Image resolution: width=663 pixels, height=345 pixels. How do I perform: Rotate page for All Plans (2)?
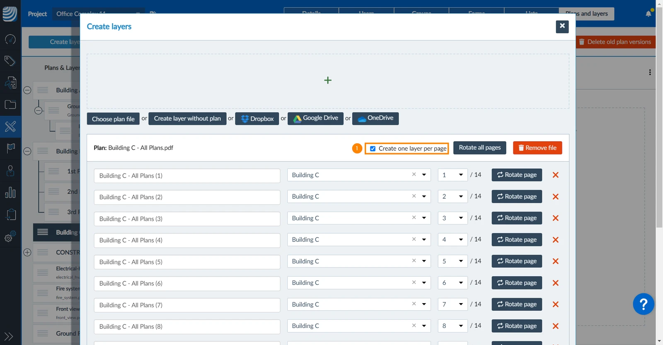pyautogui.click(x=517, y=197)
